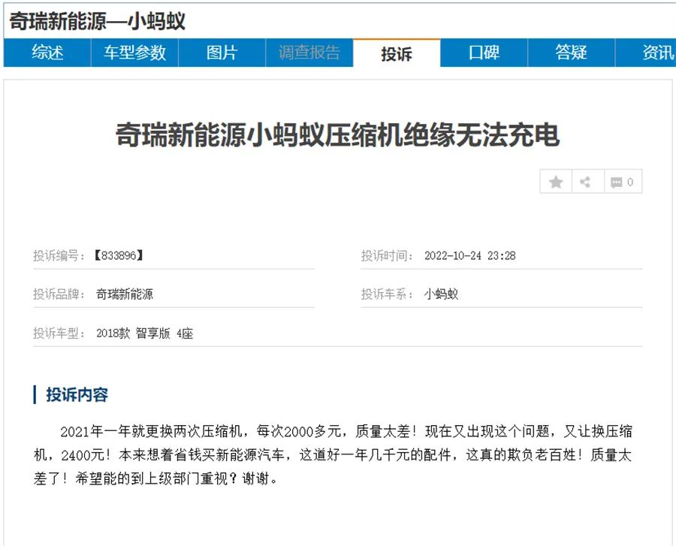
Task: Click the 小蚂蚁 car series value
Action: 441,294
